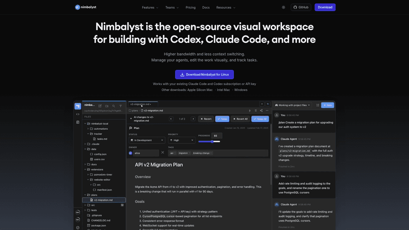The image size is (409, 230).
Task: Collapse the nimbalyst-local root folder
Action: pos(85,123)
